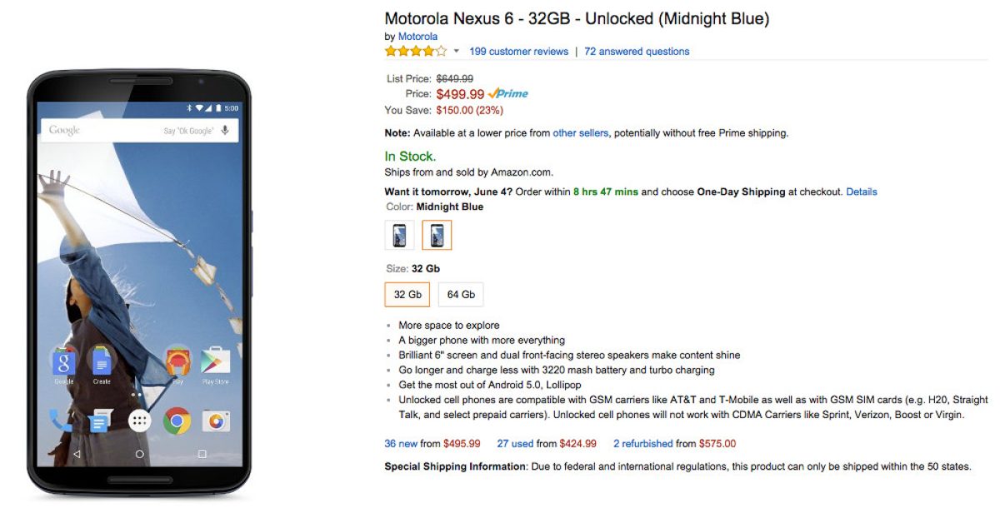The image size is (1000, 523).
Task: Click the Prime logo next to the price
Action: 508,94
